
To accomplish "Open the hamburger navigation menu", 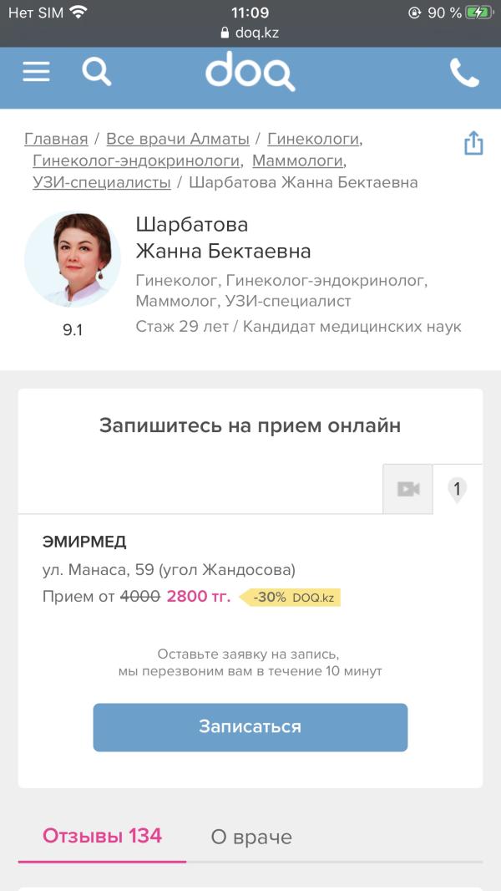I will pyautogui.click(x=36, y=72).
